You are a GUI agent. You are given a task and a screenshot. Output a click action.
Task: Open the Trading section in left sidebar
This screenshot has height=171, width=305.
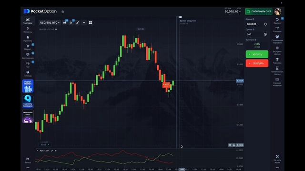(x=28, y=21)
